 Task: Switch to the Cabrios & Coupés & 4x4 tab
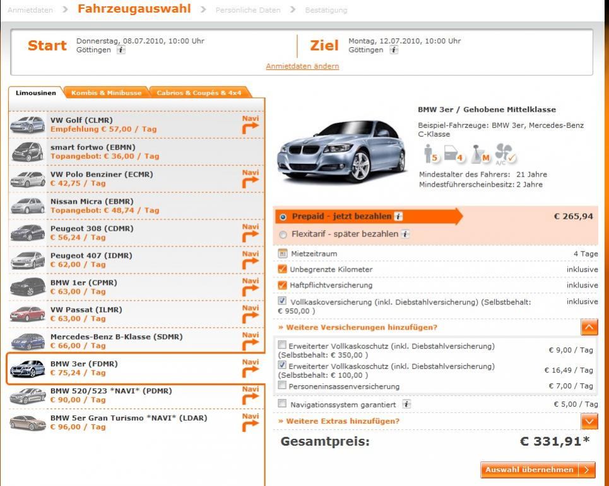point(199,93)
